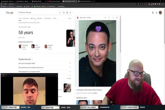Click the Christopher Reid sunglasses thumbnail
Viewport: 165px width, 110px height.
(x=71, y=38)
